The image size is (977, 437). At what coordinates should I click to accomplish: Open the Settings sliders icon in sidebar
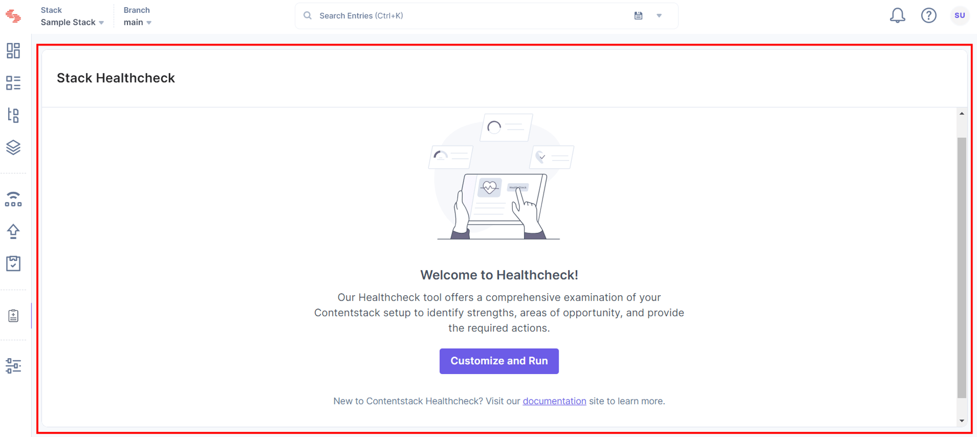[13, 366]
